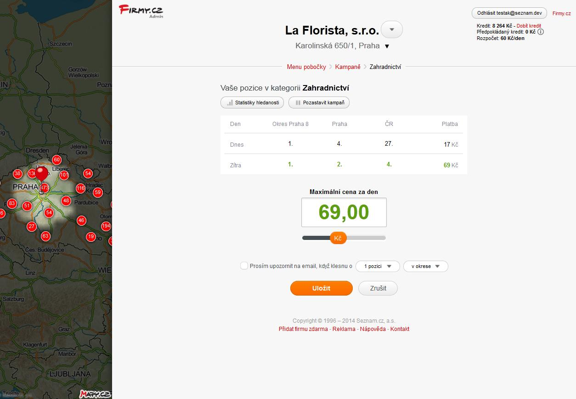
Task: Select the Zahradnictví breadcrumb
Action: (x=385, y=67)
